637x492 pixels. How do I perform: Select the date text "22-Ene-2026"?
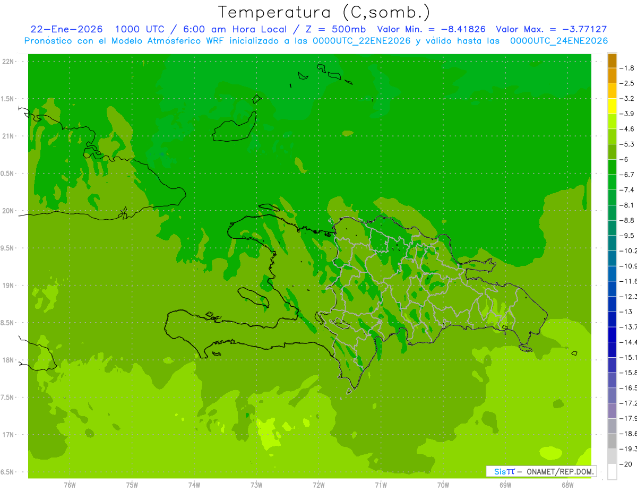pos(67,29)
